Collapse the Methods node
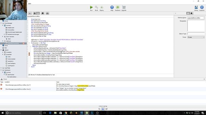Viewport: 206px width, 115px height. click(3, 41)
